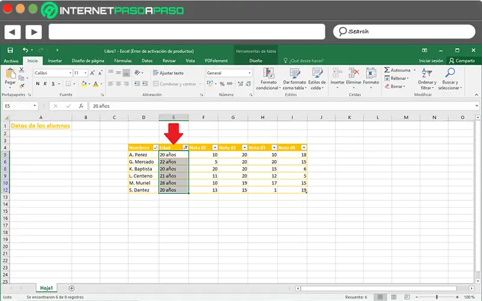The height and width of the screenshot is (301, 482).
Task: Toggle bold with the N button
Action: click(x=37, y=84)
